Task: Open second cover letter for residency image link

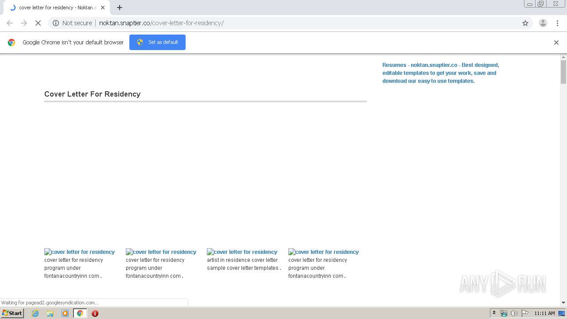Action: click(161, 252)
